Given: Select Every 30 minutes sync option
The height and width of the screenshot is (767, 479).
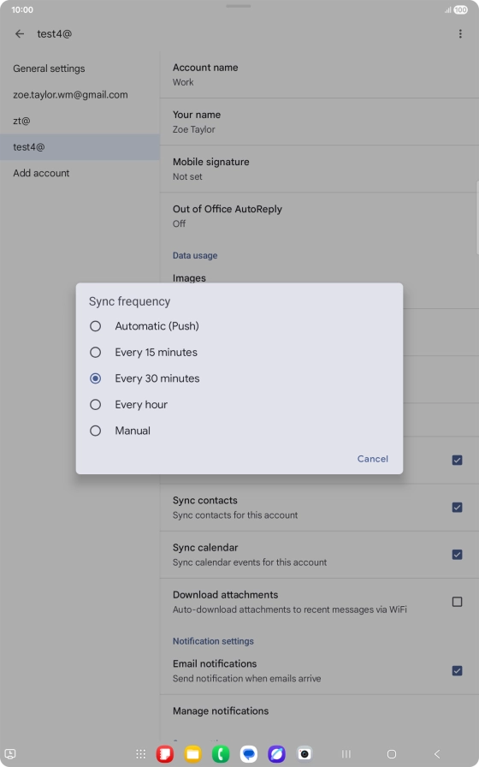Looking at the screenshot, I should [239, 378].
